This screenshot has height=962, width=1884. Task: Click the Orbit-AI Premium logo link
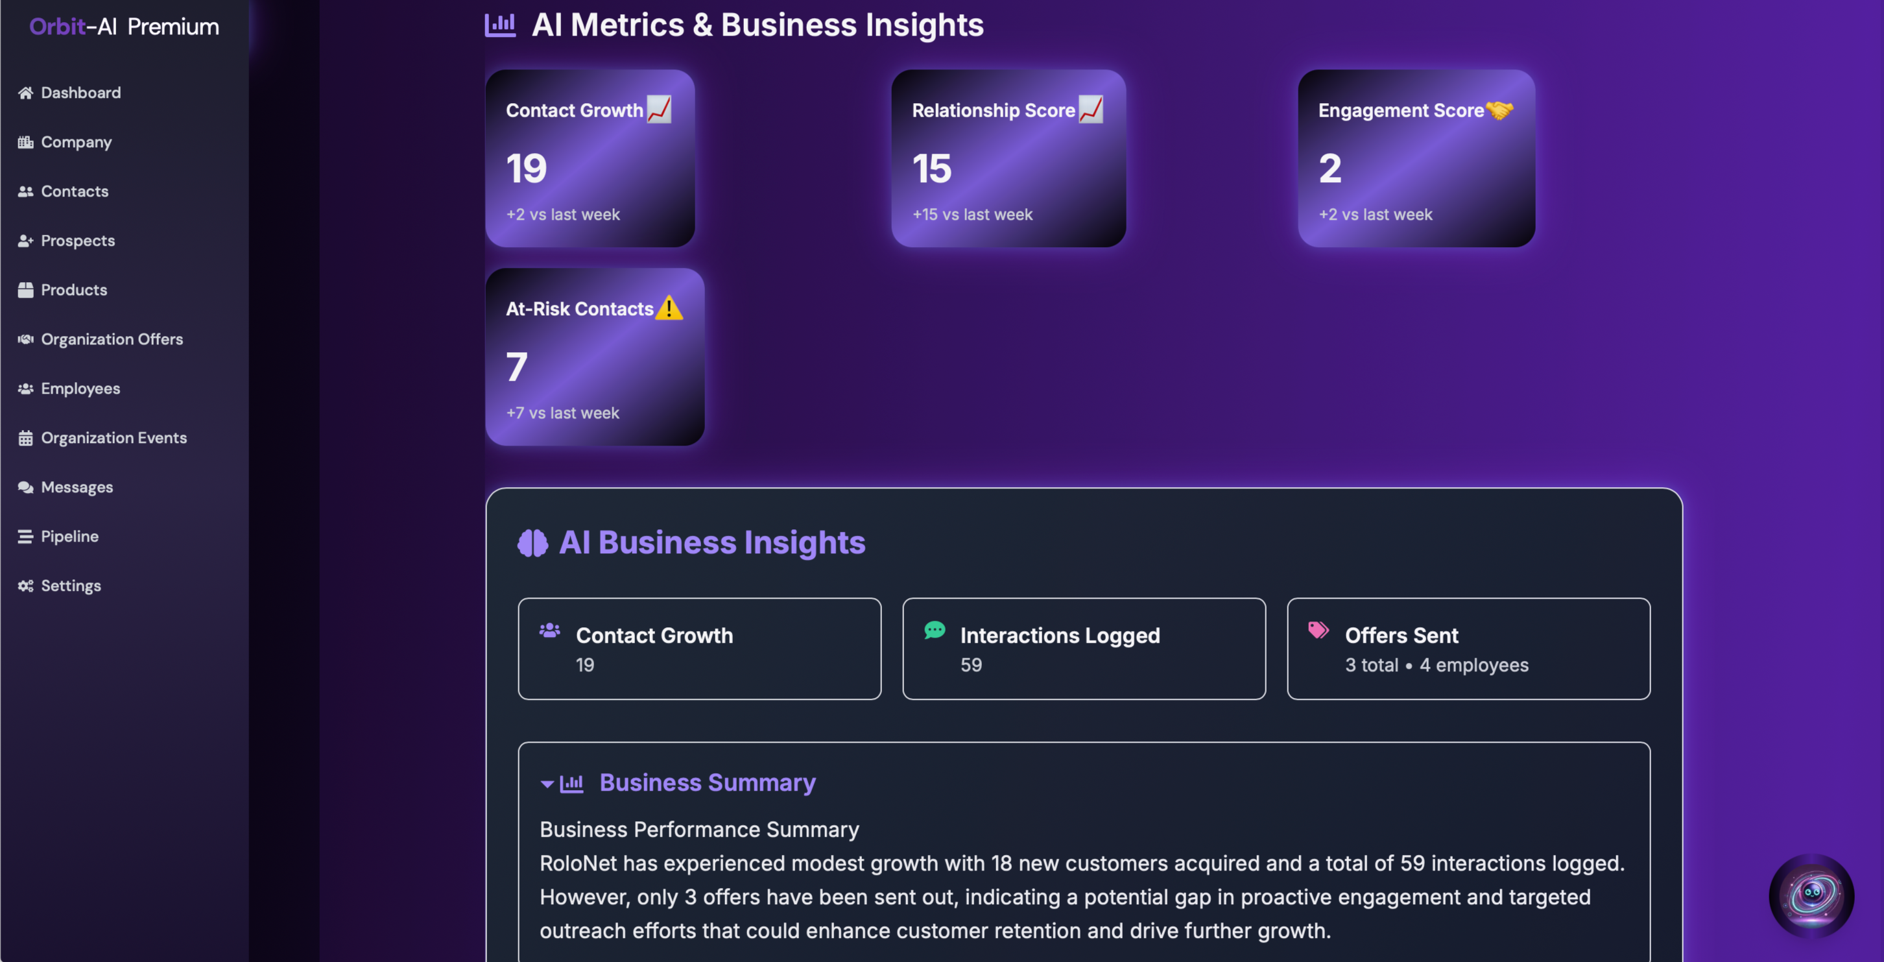pos(125,27)
